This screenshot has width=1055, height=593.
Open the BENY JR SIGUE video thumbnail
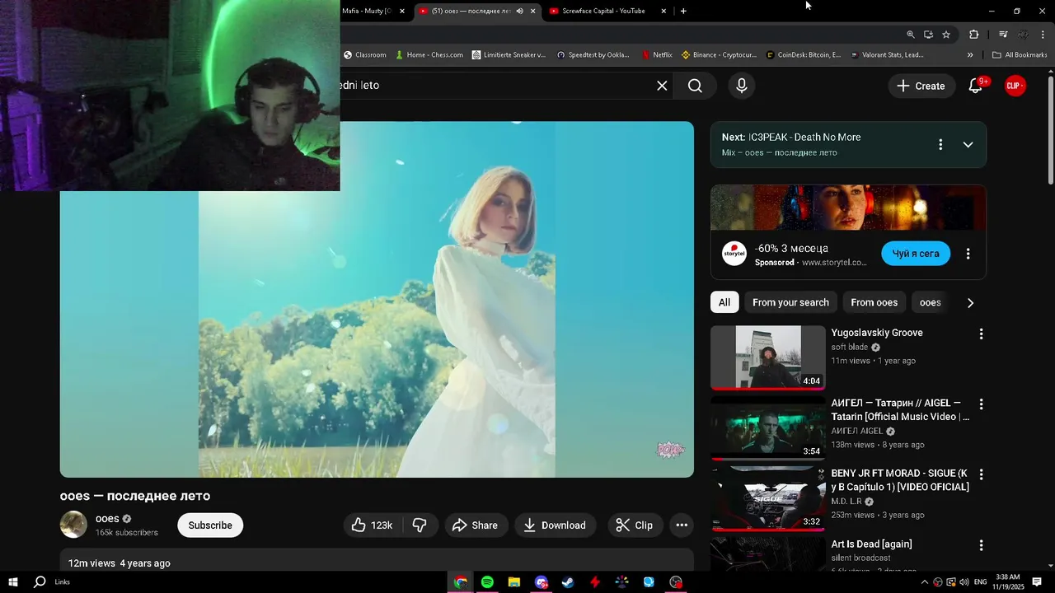point(768,498)
